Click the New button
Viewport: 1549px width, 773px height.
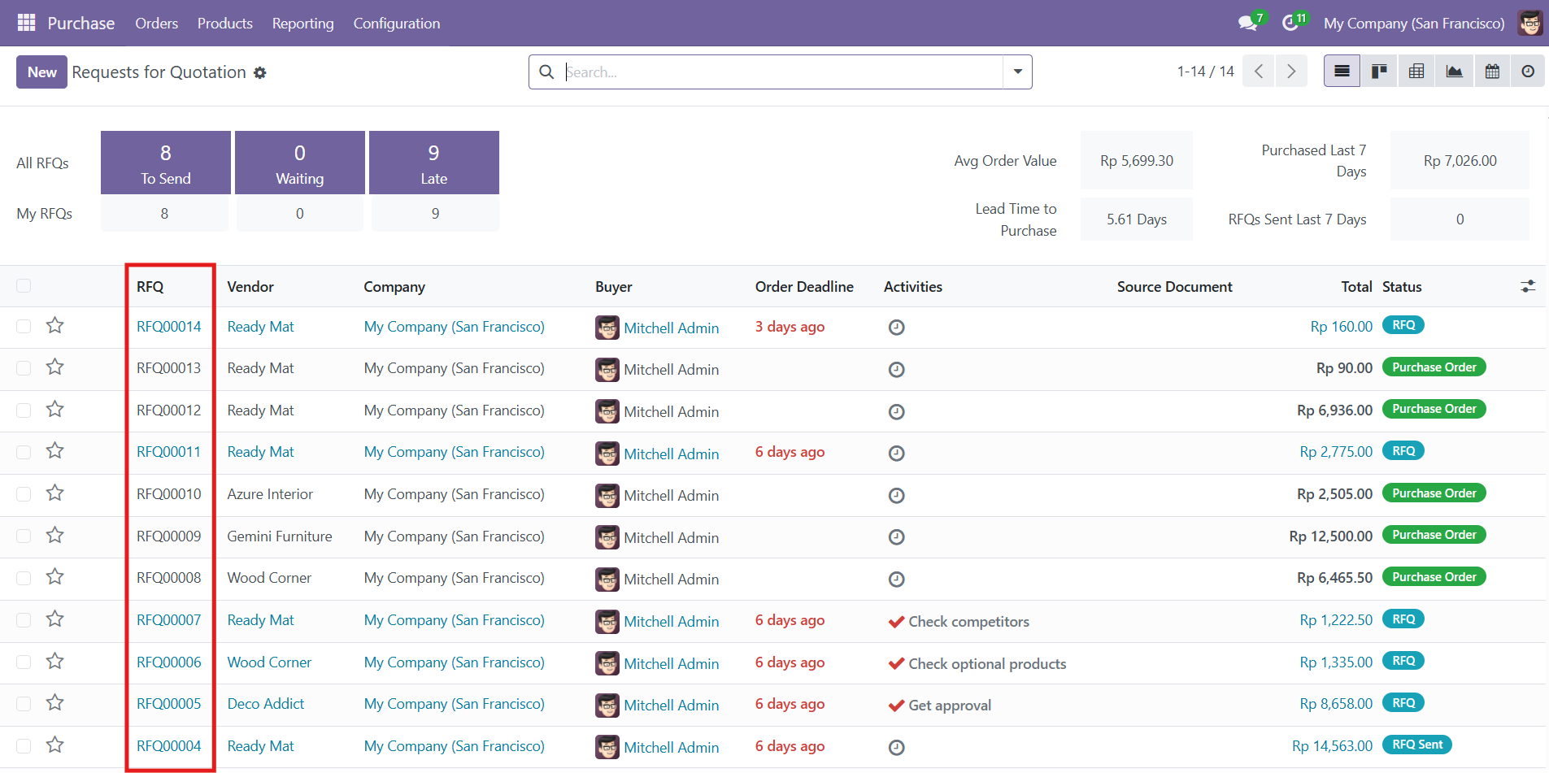tap(41, 72)
